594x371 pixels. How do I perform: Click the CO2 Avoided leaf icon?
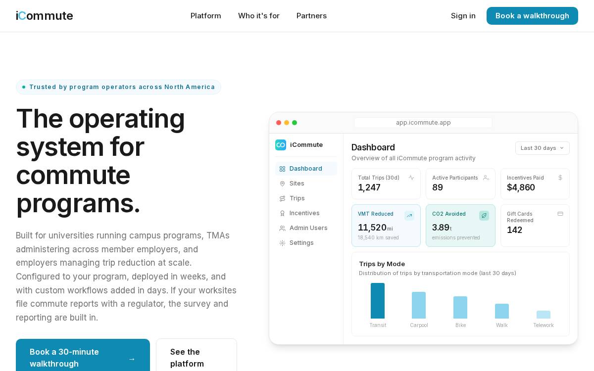pos(484,216)
